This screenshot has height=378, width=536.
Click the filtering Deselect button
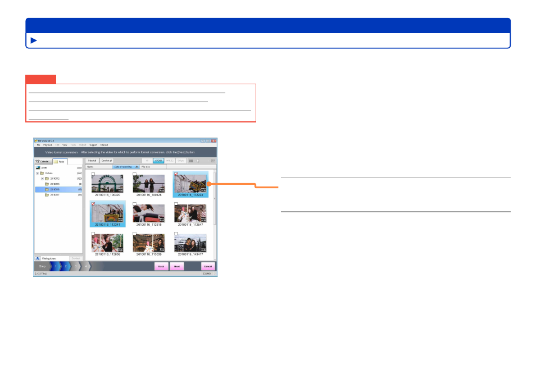[76, 258]
